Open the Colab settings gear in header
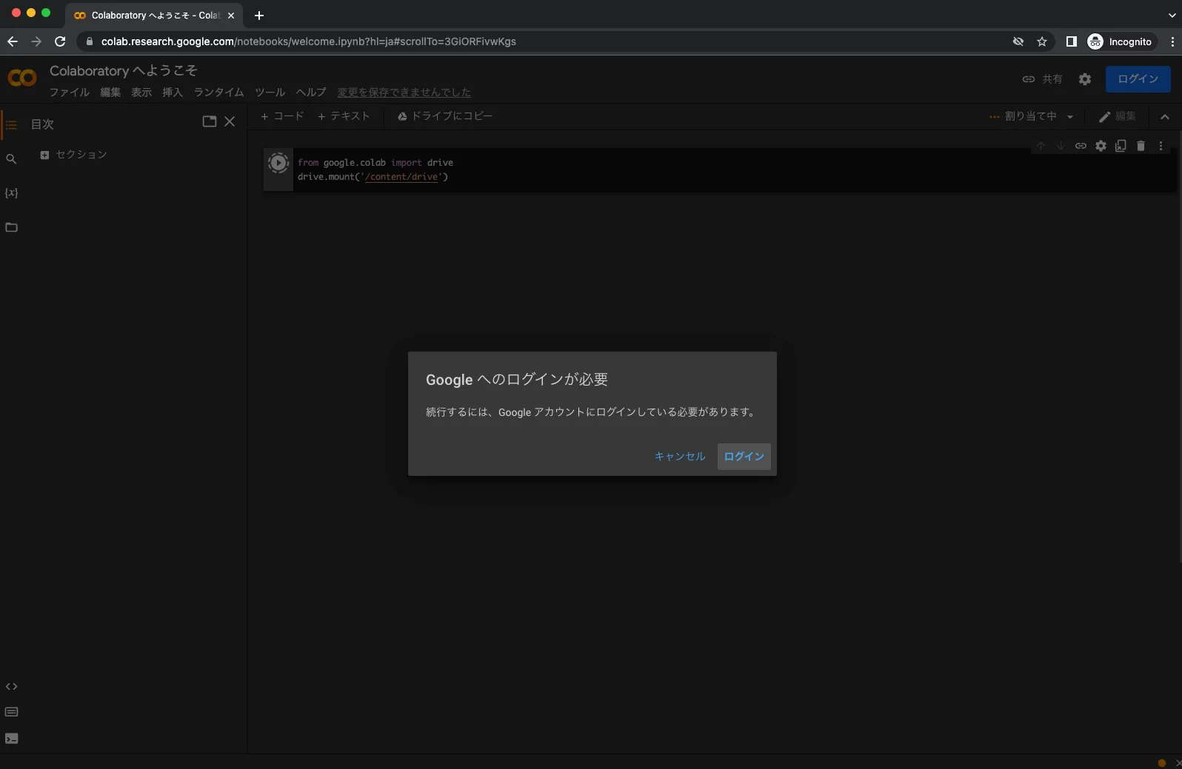The image size is (1182, 769). pos(1085,79)
